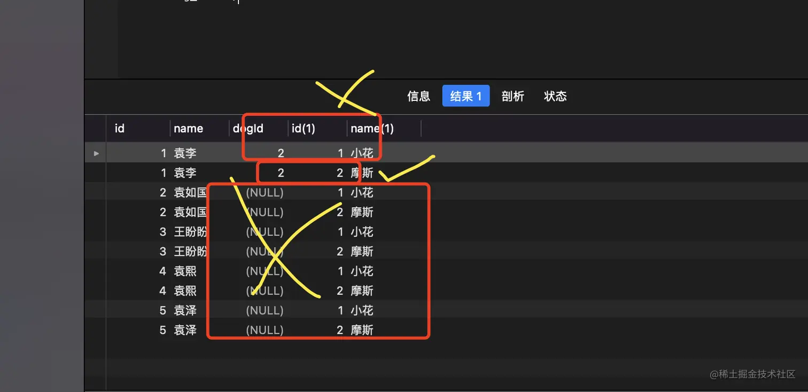Select 摩斯 cell in the 袁熙 row
Viewport: 808px width, 392px height.
[x=362, y=291]
